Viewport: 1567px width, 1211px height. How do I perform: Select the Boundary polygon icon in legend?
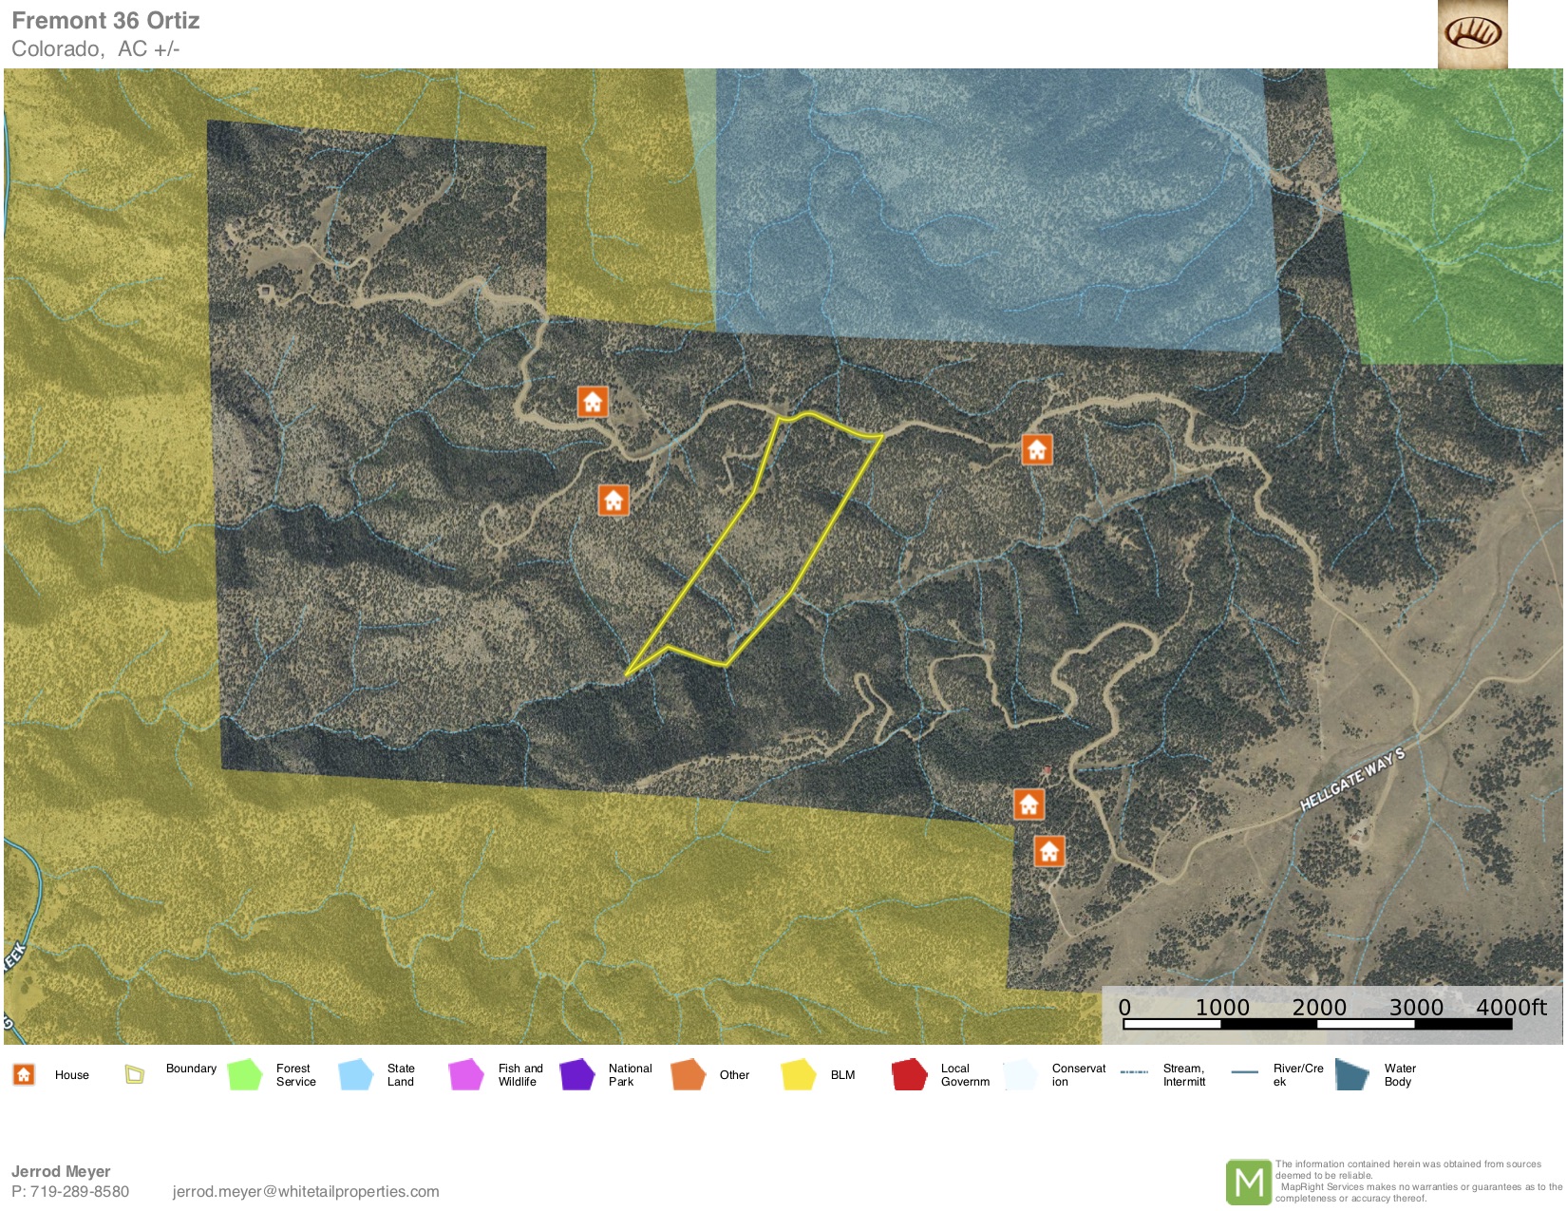click(135, 1074)
